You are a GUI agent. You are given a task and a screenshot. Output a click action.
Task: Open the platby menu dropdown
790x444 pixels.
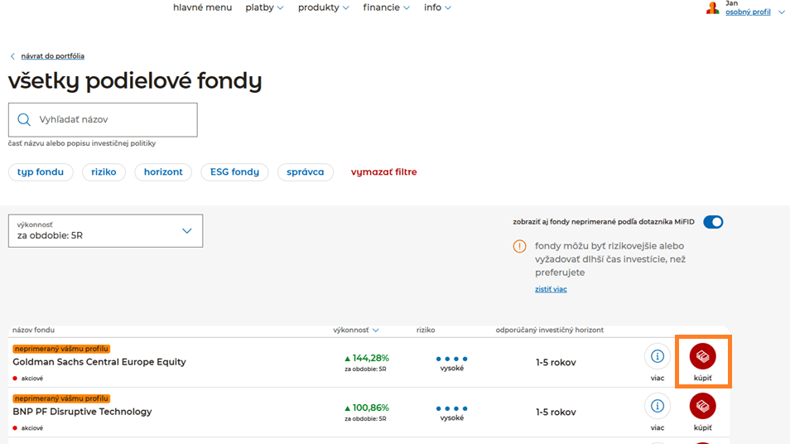[264, 7]
